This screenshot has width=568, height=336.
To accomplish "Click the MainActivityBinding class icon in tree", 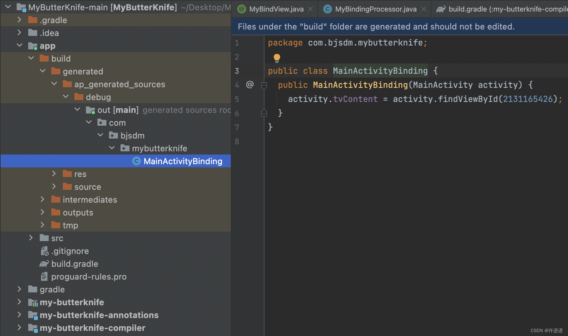I will click(137, 161).
